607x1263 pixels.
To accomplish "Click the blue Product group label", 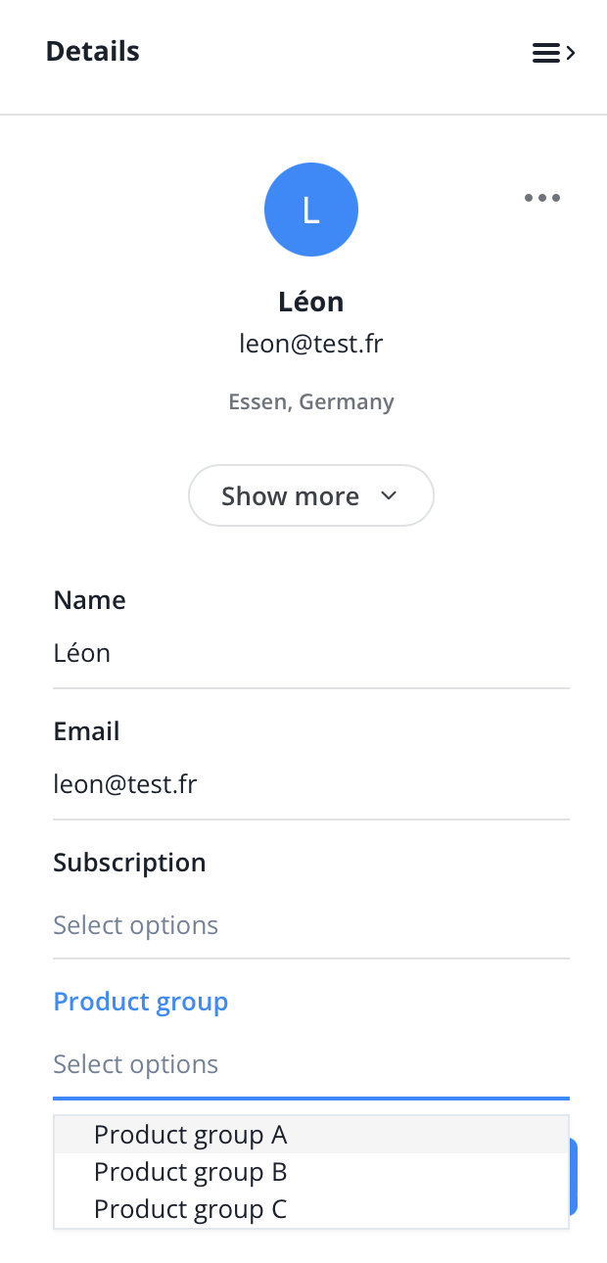I will (141, 1002).
